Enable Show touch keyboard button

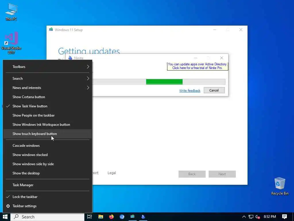[x=48, y=134]
